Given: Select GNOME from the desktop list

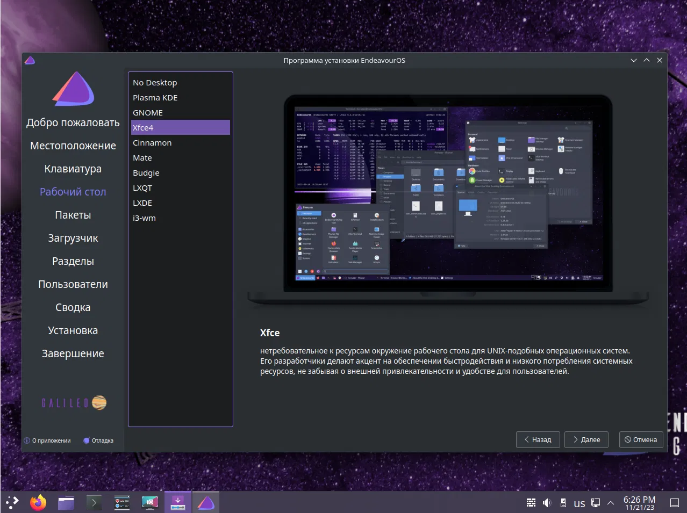Looking at the screenshot, I should 148,113.
